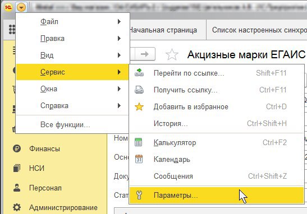Click the ruble Финансы icon
This screenshot has width=307, height=214.
pos(17,148)
